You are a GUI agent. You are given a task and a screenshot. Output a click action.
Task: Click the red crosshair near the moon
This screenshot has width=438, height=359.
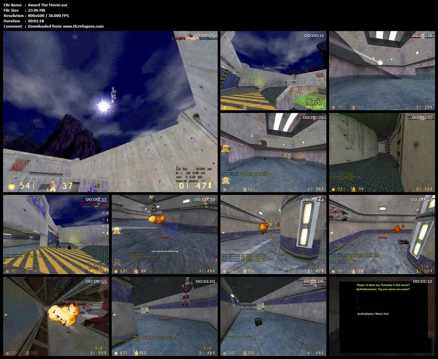(110, 111)
